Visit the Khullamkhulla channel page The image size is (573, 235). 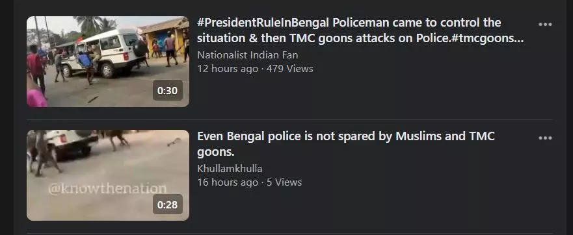(x=230, y=169)
